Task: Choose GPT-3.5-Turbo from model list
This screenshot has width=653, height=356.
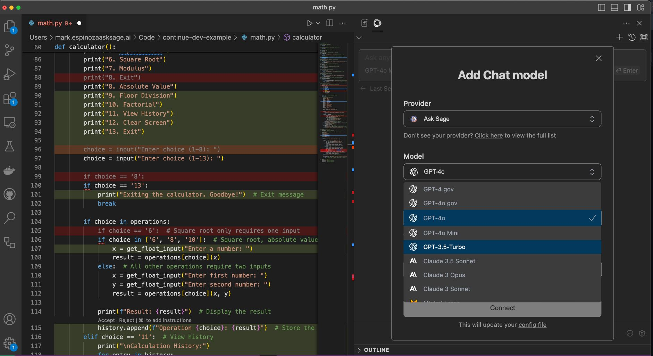Action: pos(502,247)
